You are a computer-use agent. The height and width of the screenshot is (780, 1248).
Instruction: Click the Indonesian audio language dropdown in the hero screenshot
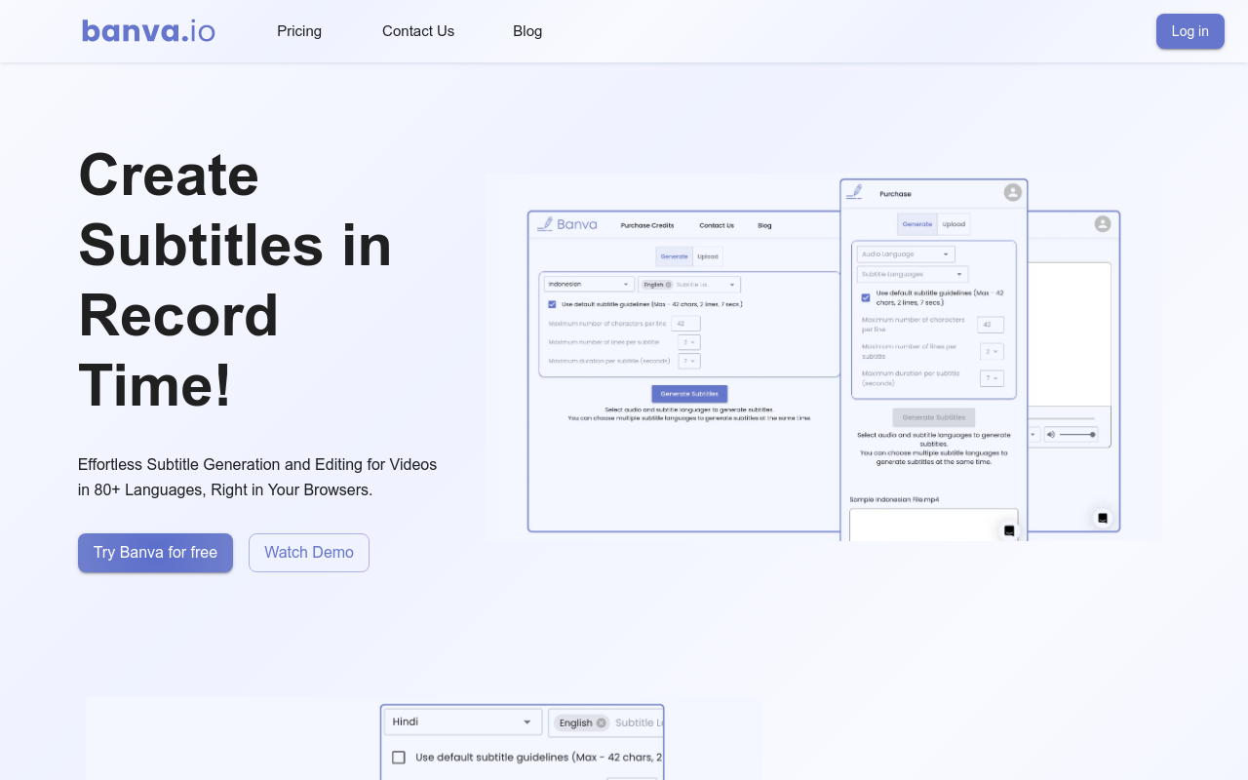589,284
